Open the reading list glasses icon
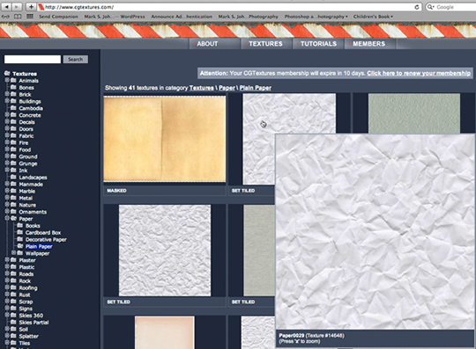The image size is (476, 349). (6, 17)
